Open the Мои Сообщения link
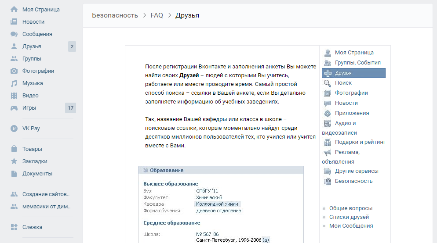437x243 pixels. pyautogui.click(x=351, y=226)
